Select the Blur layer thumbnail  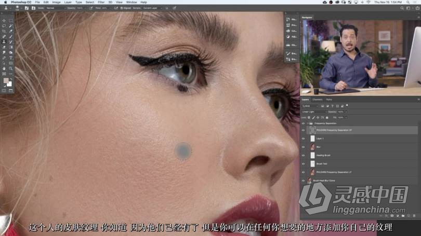click(x=312, y=147)
